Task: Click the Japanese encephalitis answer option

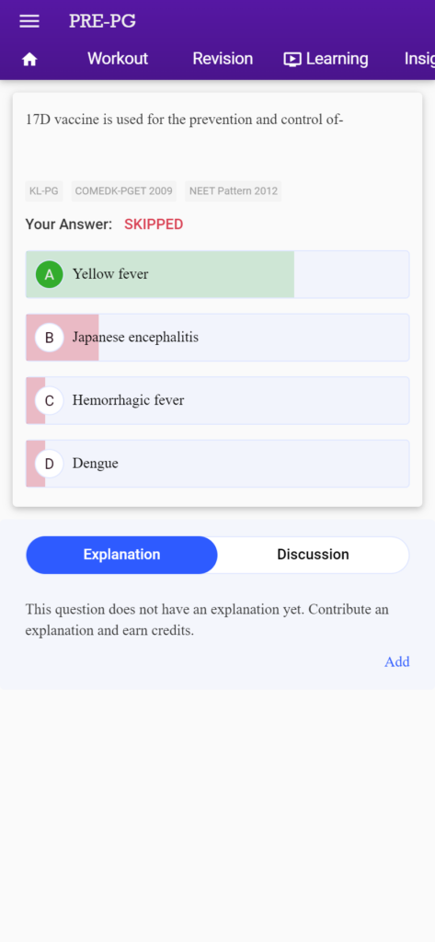Action: tap(217, 338)
